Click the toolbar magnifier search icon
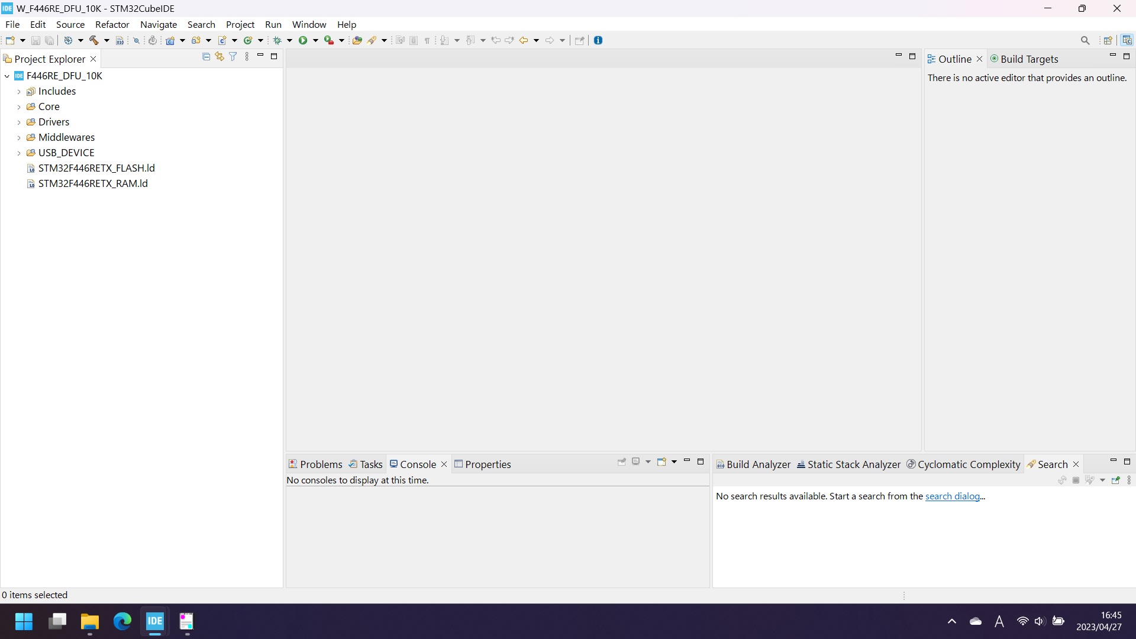The height and width of the screenshot is (639, 1136). coord(1085,40)
